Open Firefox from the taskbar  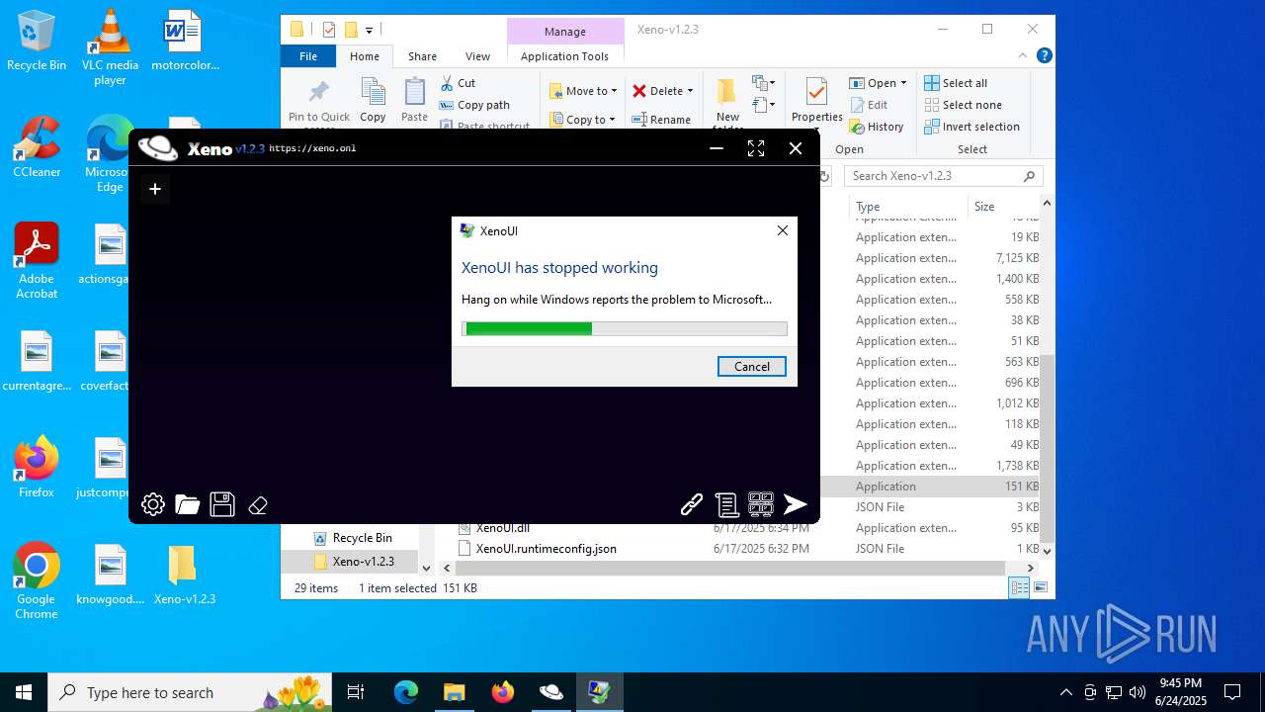click(503, 692)
